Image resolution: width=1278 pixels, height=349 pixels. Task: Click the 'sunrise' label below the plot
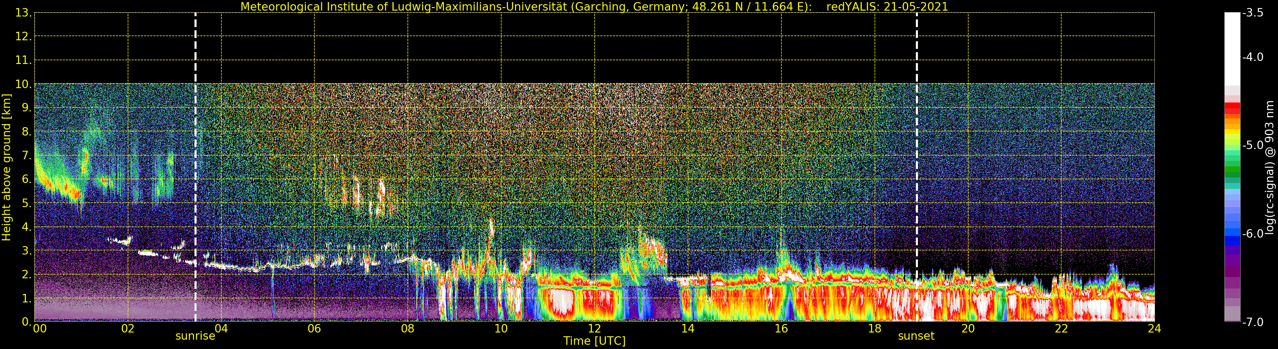[x=195, y=336]
